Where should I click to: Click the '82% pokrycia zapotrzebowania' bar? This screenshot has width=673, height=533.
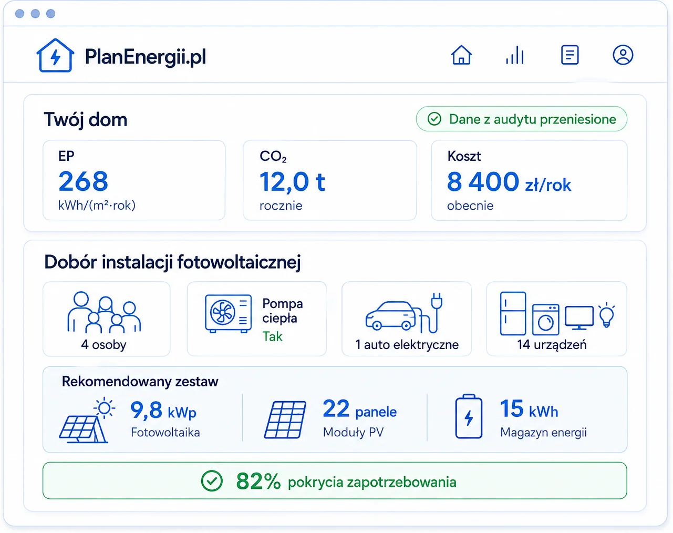[x=335, y=480]
